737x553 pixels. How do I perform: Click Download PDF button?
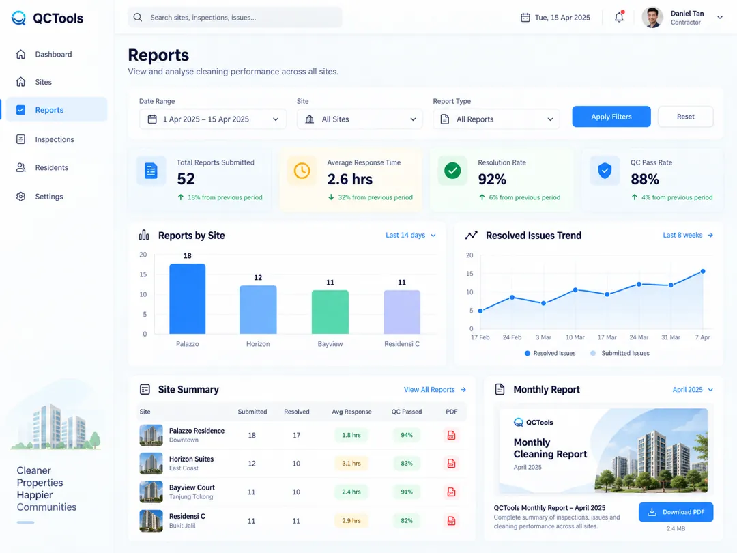676,512
